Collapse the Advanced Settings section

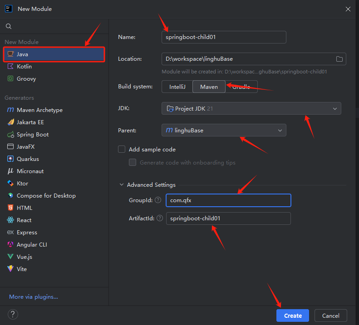(x=122, y=185)
